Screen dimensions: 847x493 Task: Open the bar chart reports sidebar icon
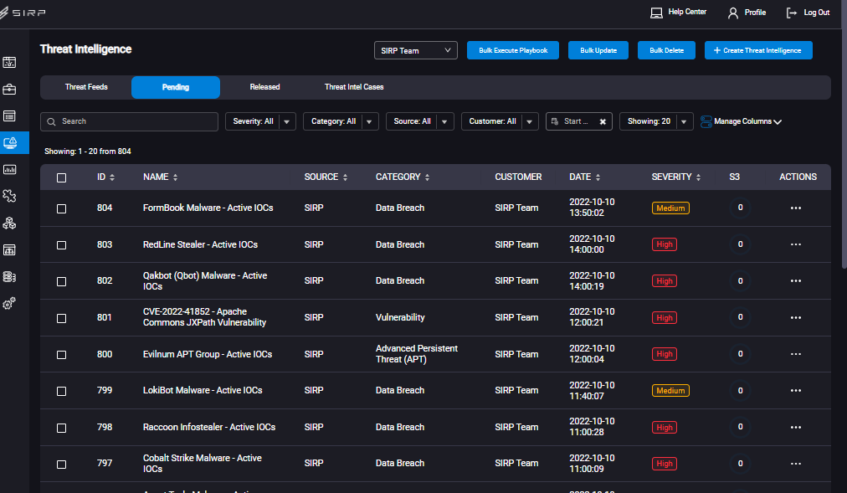9,170
